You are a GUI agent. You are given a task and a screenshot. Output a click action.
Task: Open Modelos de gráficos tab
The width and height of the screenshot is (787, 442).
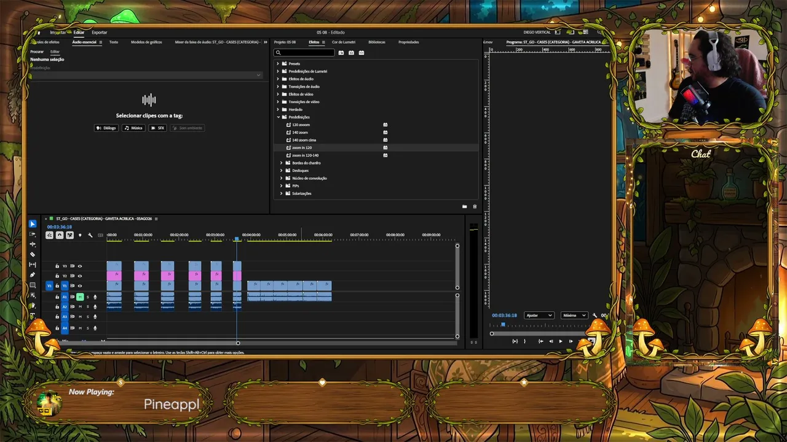[146, 42]
